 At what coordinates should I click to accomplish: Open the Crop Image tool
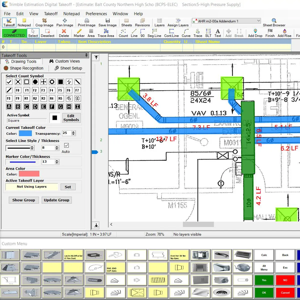coord(44,22)
